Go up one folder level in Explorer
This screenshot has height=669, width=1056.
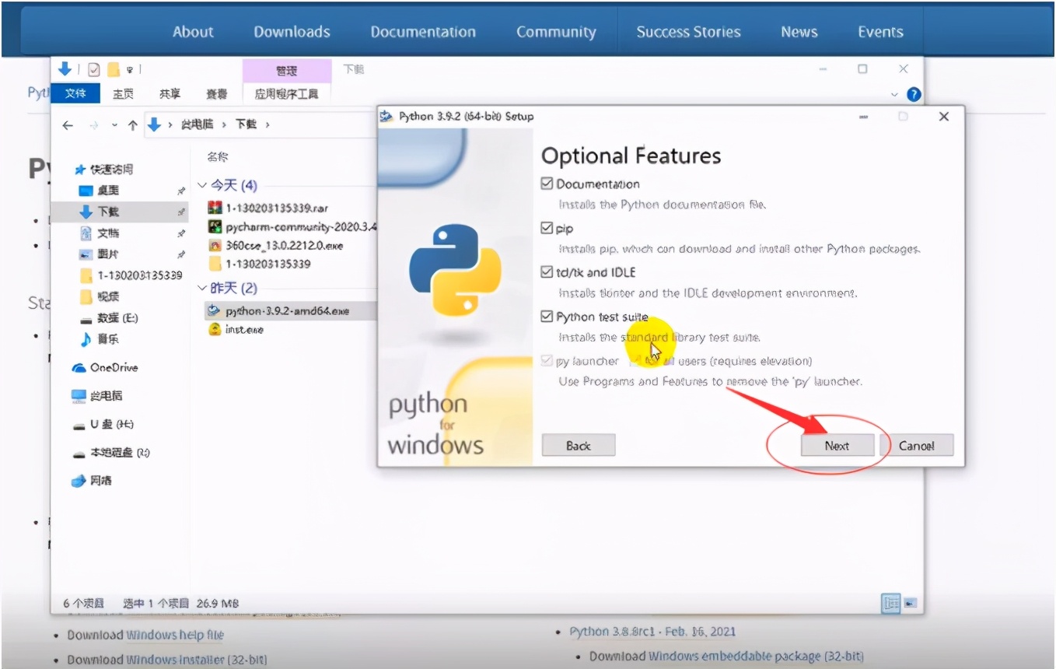pos(133,124)
